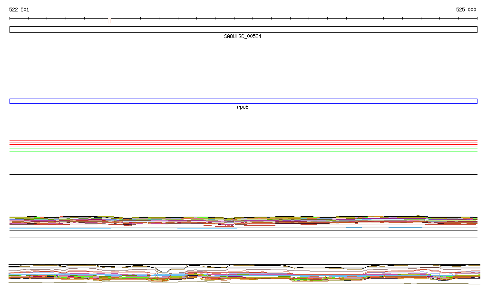Click the SAOUHSC_00524 gene label
The height and width of the screenshot is (291, 487).
coord(243,37)
